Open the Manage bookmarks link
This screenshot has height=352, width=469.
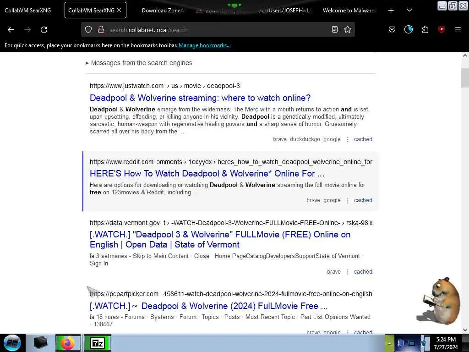205,45
